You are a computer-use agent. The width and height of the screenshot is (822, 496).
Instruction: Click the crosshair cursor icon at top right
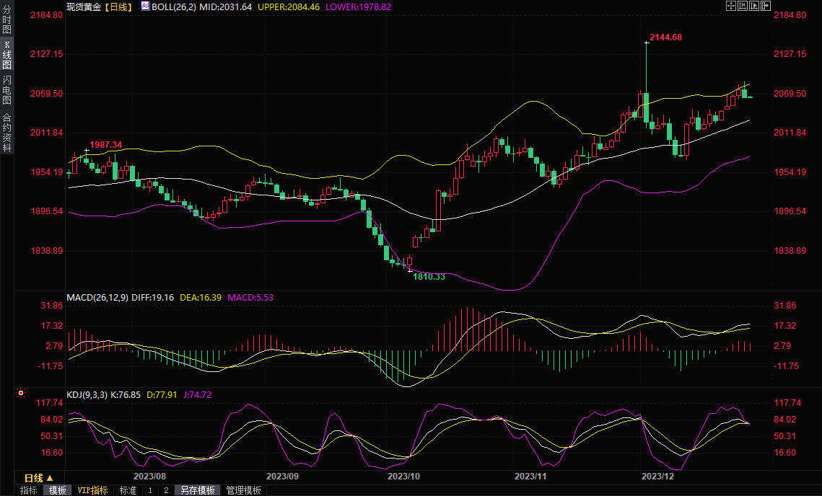point(730,6)
